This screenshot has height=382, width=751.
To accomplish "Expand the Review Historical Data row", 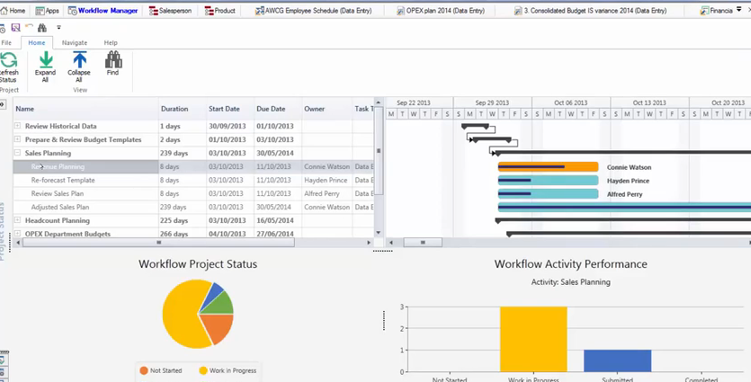I will pyautogui.click(x=17, y=126).
